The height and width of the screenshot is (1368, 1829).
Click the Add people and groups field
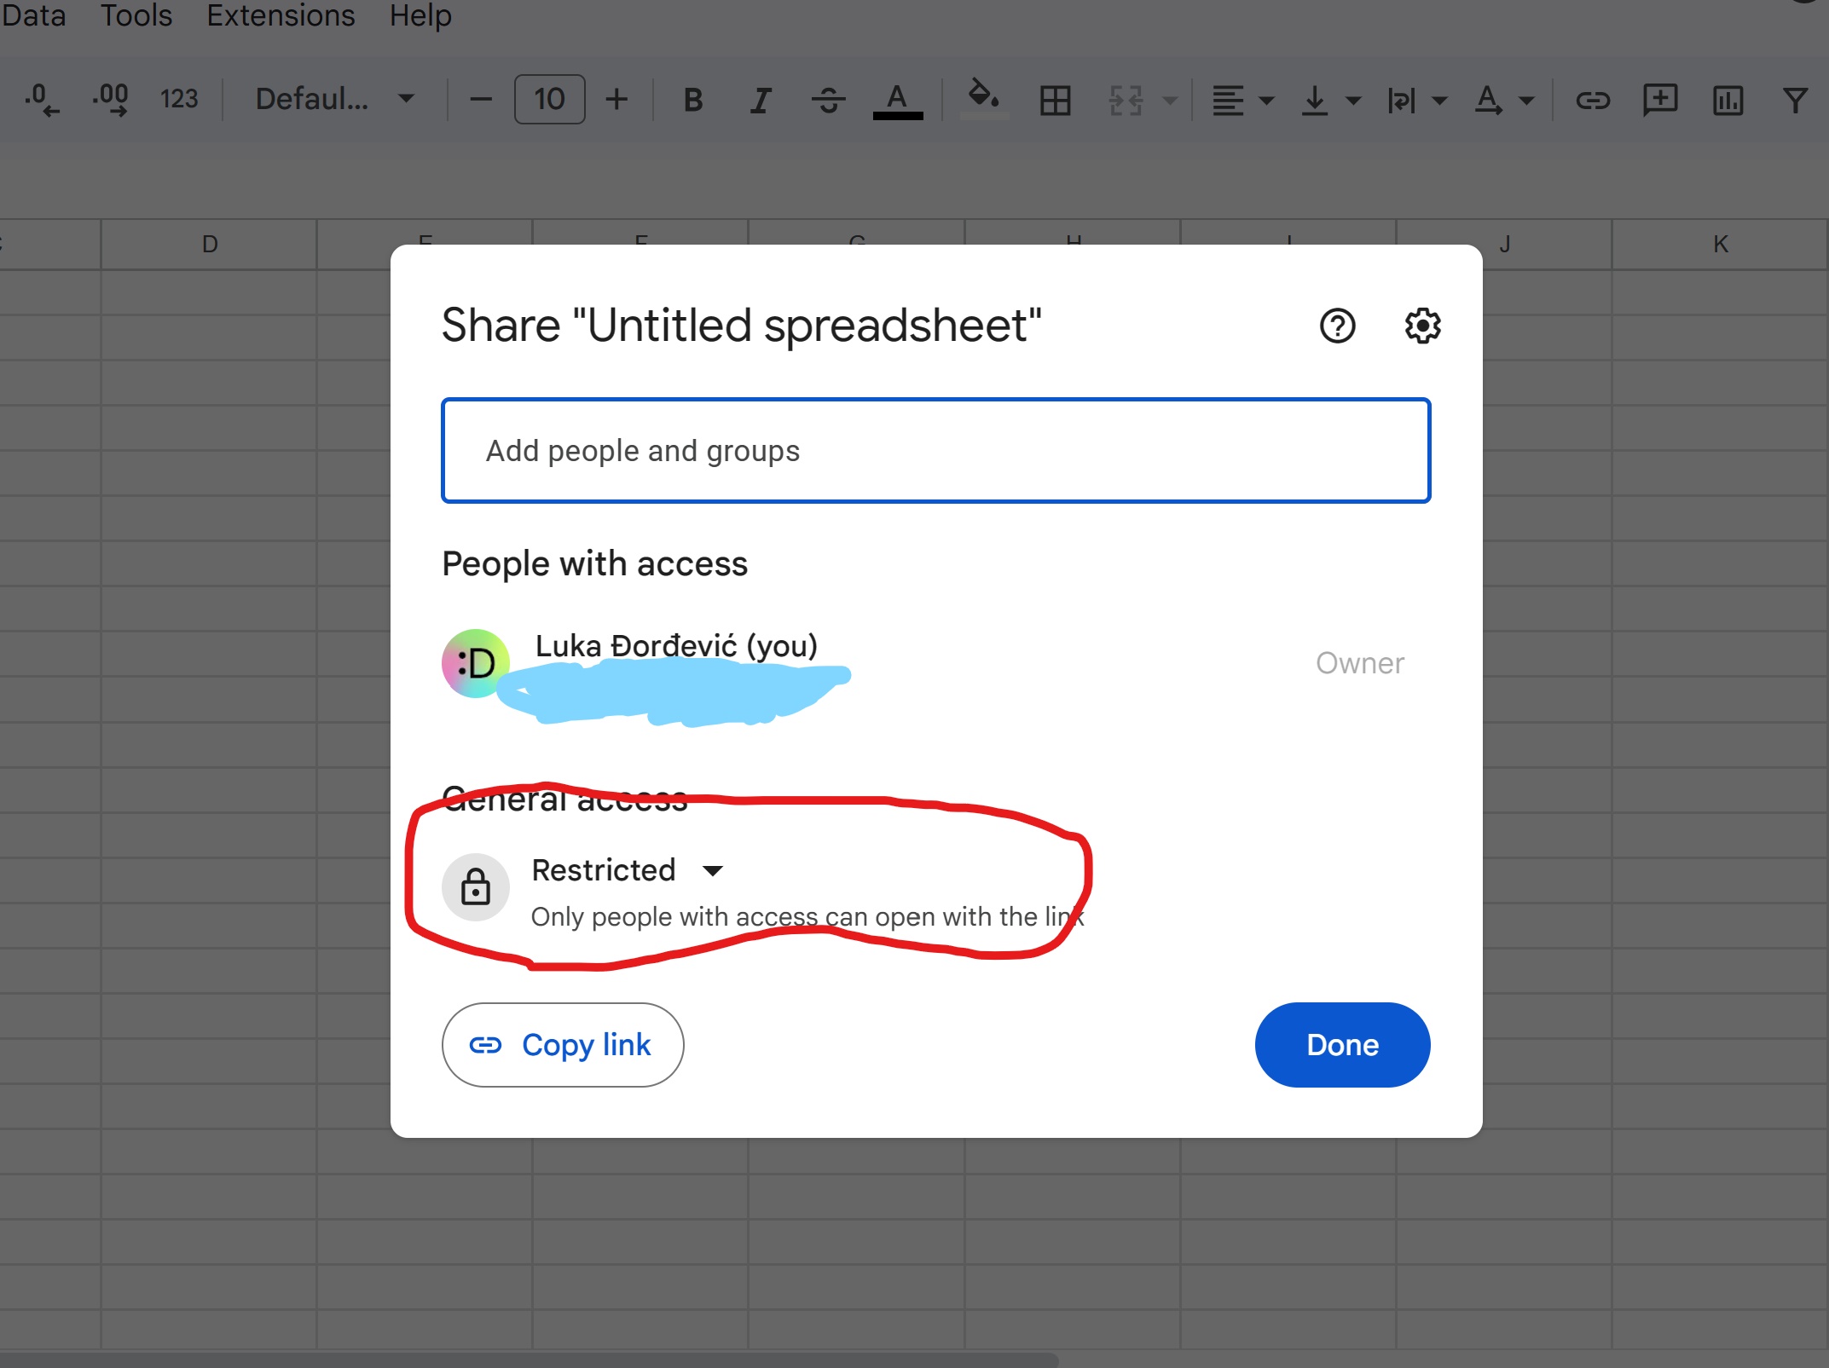point(935,450)
